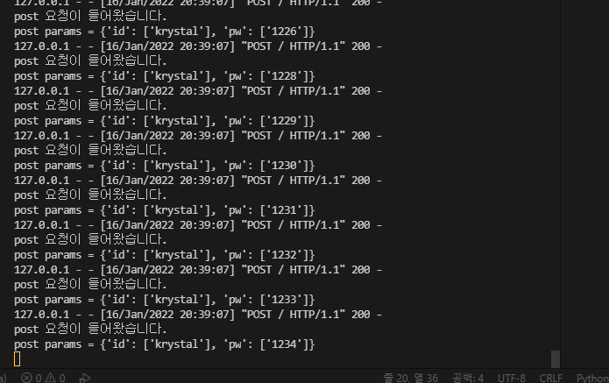This screenshot has height=383, width=609.
Task: Click the errors count icon in status bar
Action: tap(26, 378)
